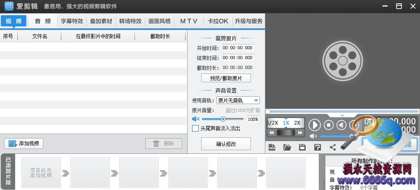The image size is (420, 190).
Task: Enable the 头尾声音淡入淡出 checkbox
Action: click(195, 128)
